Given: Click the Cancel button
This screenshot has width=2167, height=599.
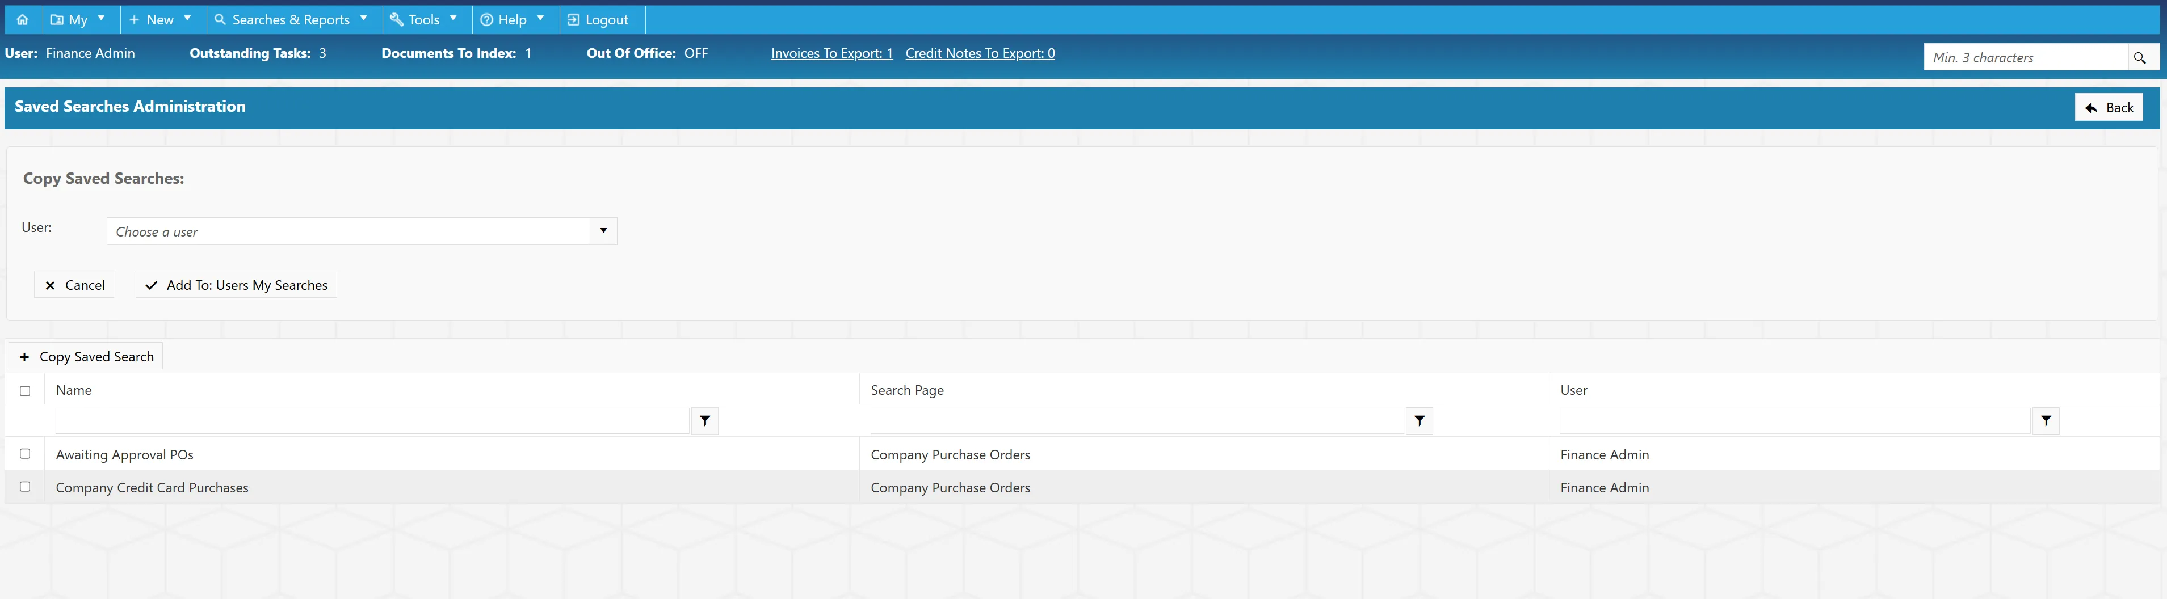Looking at the screenshot, I should coord(74,285).
